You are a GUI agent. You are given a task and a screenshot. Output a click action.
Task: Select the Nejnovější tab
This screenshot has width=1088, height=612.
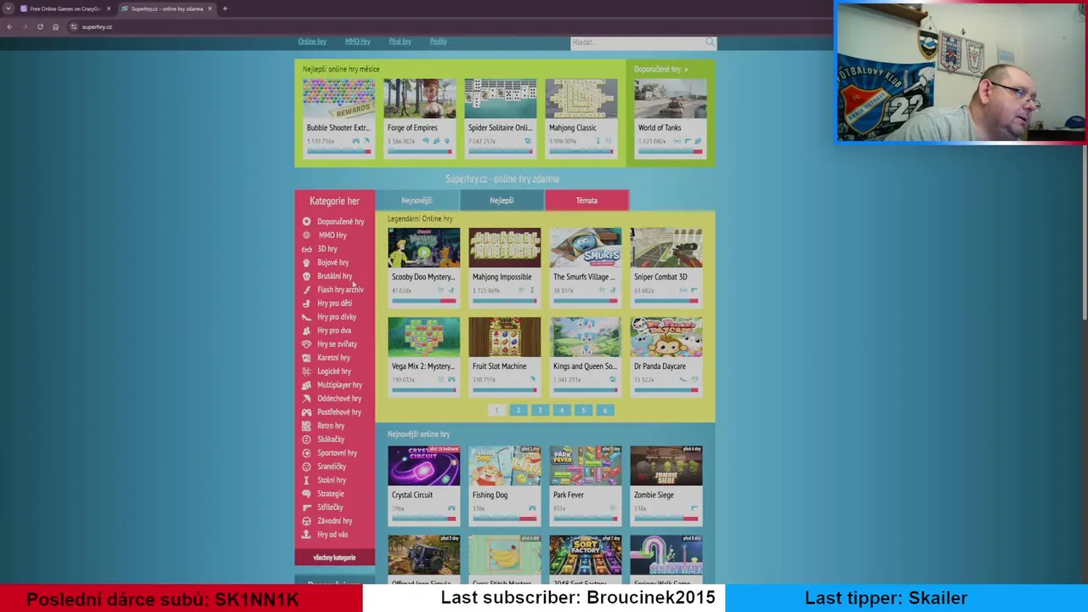coord(417,201)
